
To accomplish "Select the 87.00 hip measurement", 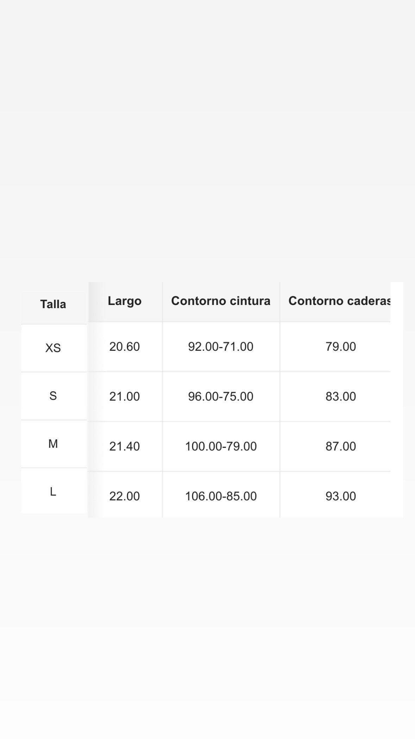I will (340, 446).
